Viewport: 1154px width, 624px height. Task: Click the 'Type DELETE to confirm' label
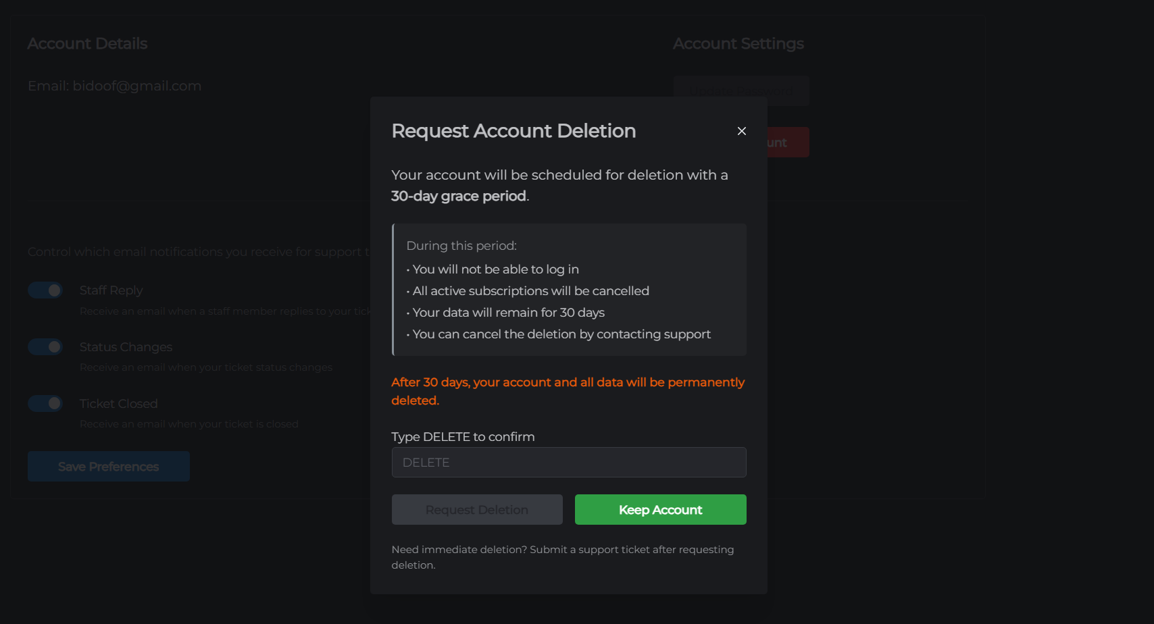point(463,437)
